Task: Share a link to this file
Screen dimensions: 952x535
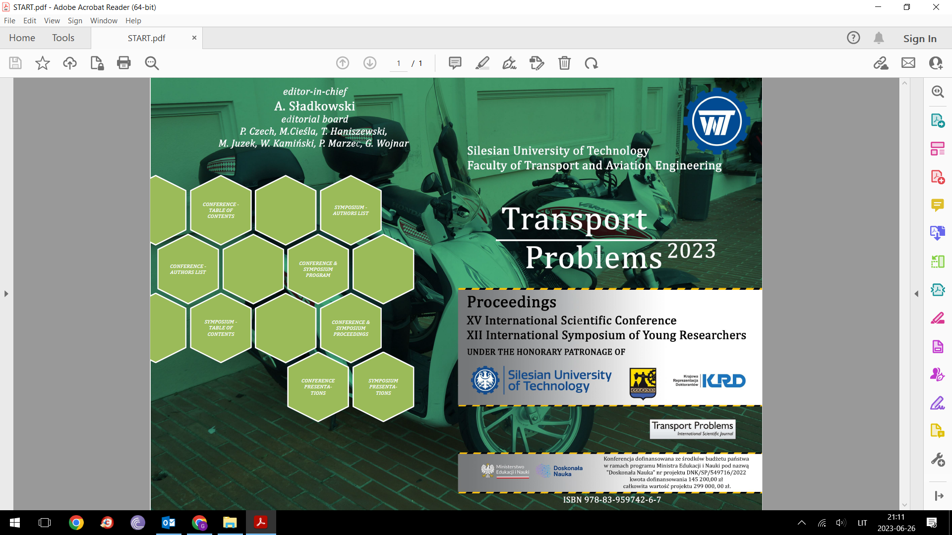Action: tap(881, 63)
